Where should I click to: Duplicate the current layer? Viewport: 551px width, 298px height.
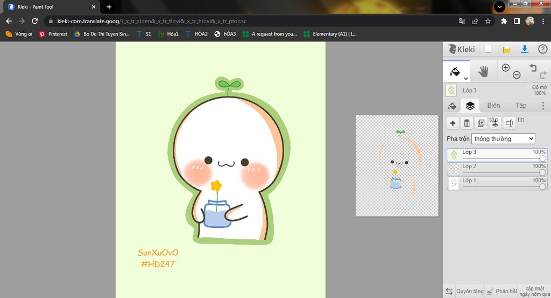point(481,123)
